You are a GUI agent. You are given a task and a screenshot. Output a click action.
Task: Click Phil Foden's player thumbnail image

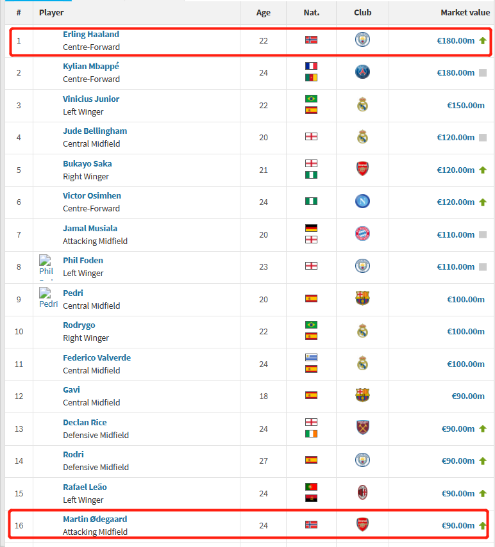(x=47, y=266)
